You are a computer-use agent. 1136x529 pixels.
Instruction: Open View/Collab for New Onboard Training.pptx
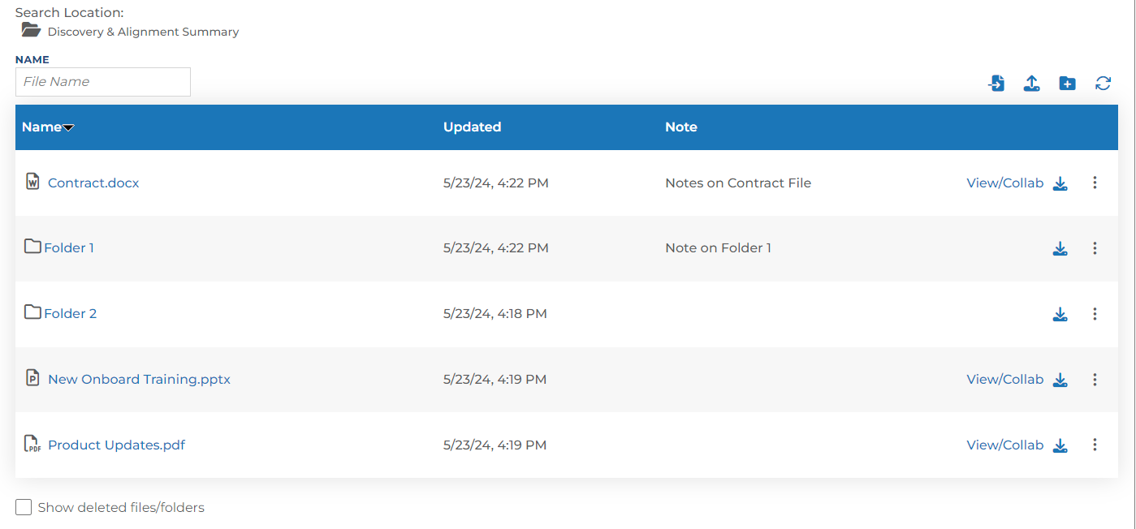pos(1004,380)
